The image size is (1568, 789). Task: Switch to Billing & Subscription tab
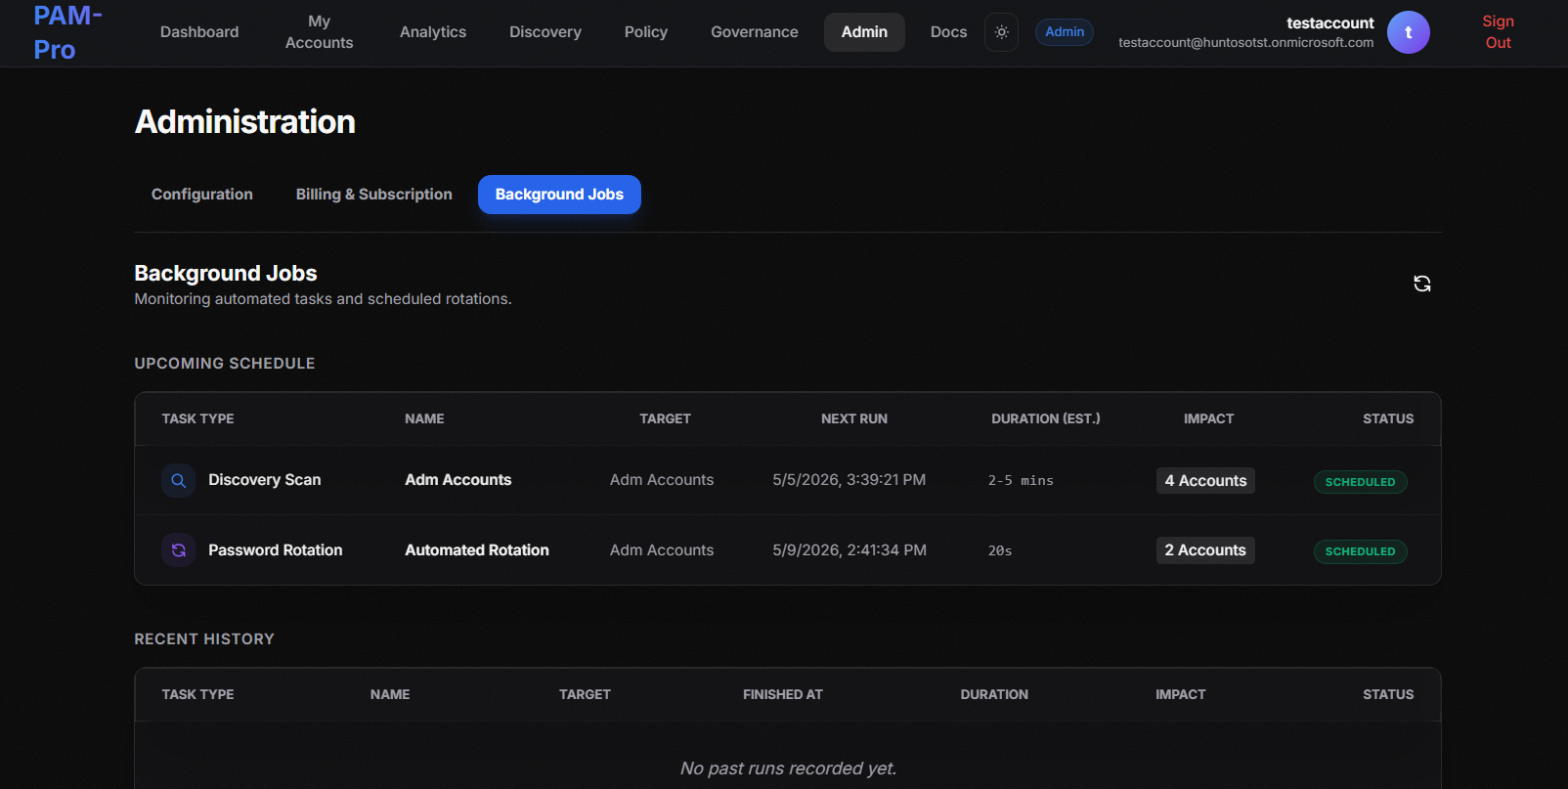pyautogui.click(x=374, y=195)
